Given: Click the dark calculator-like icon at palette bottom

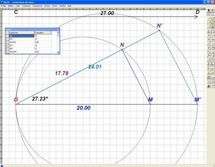Looking at the screenshot, I should [209, 86].
